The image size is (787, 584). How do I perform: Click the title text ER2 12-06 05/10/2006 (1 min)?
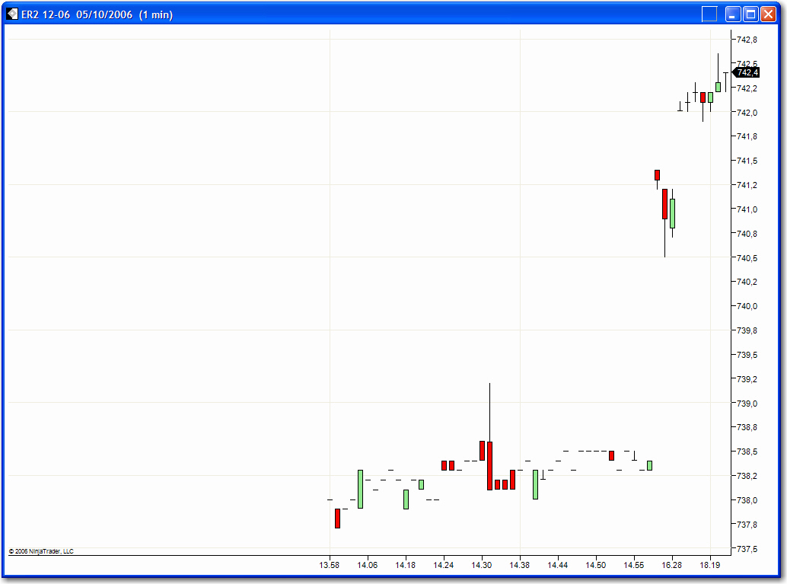point(97,14)
